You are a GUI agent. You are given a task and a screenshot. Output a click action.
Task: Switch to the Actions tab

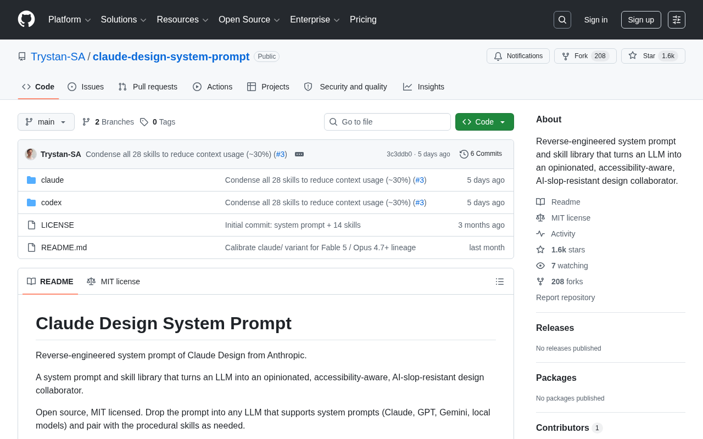pos(213,87)
